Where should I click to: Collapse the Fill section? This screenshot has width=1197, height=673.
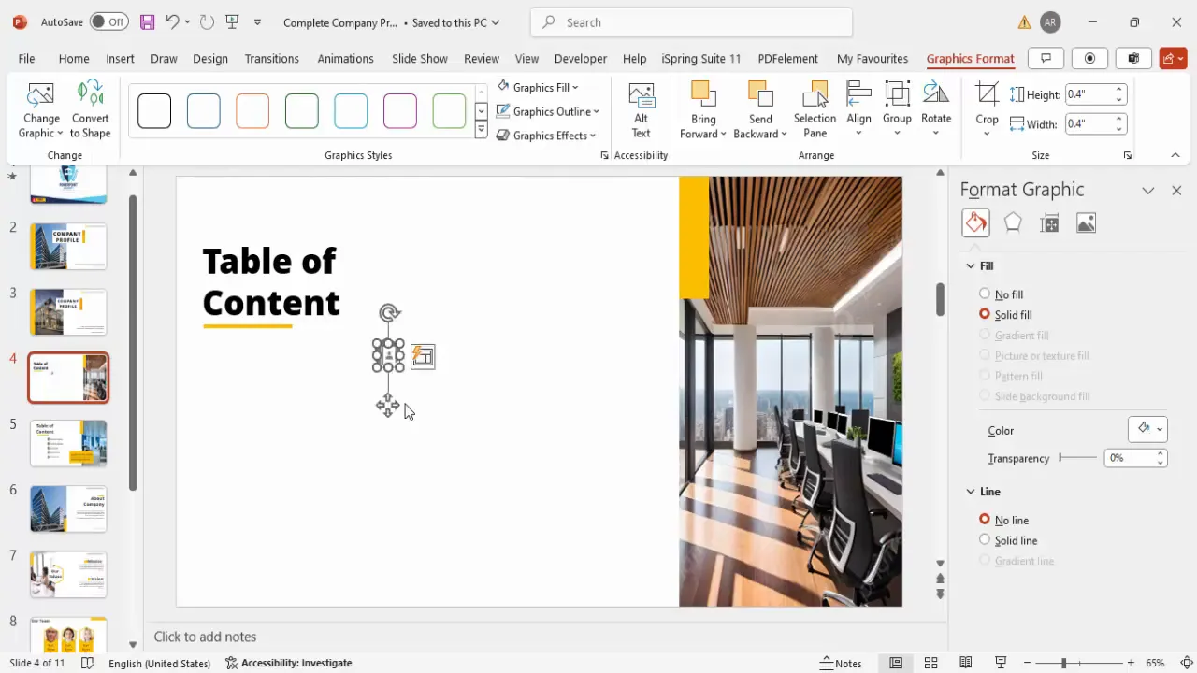[x=971, y=266]
